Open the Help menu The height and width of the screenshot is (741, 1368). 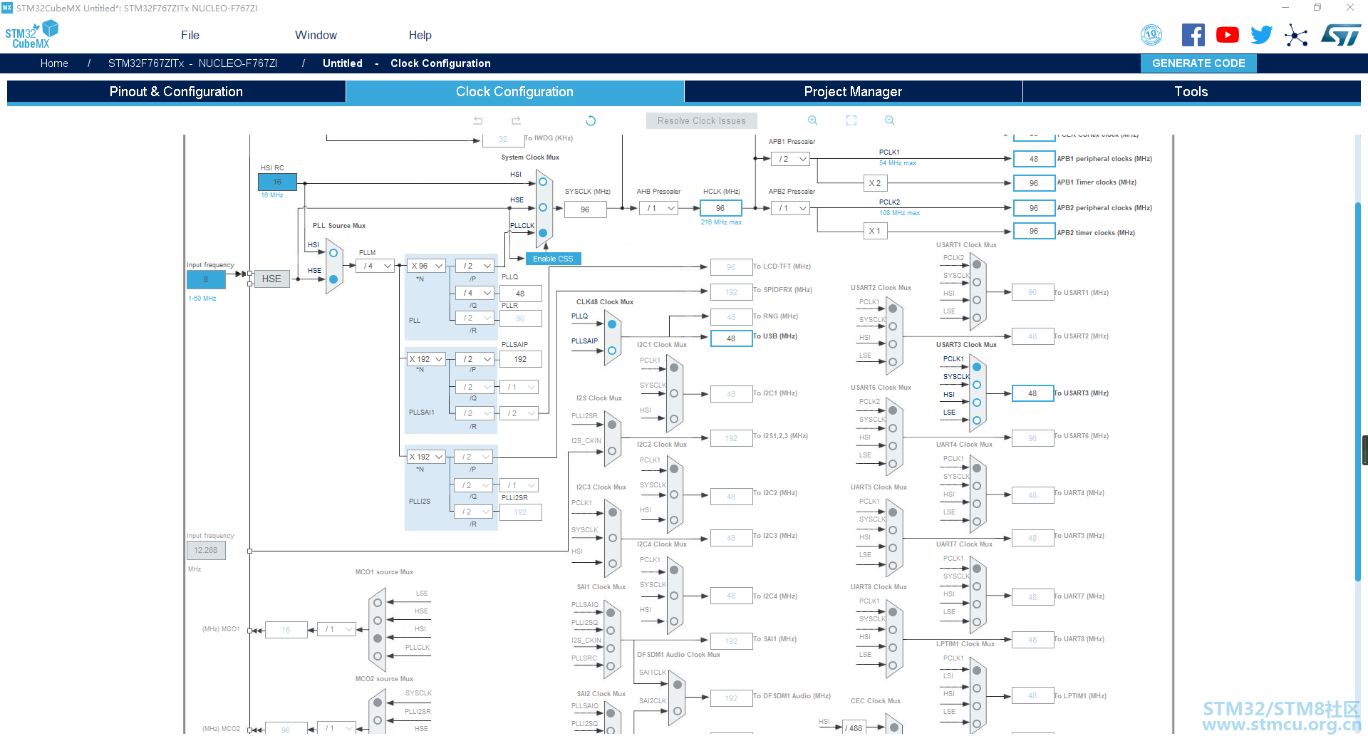(x=420, y=35)
